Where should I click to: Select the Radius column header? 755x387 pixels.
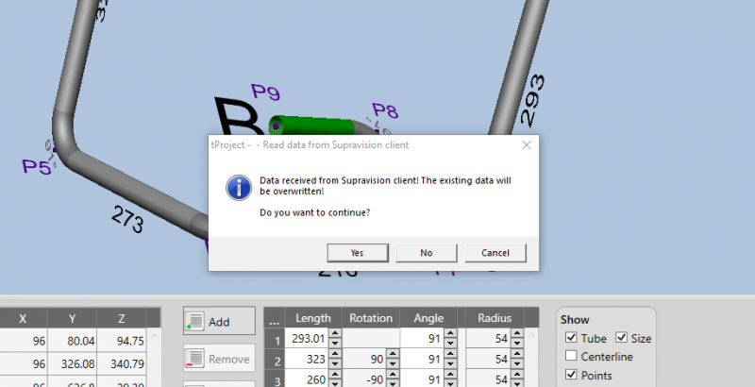(x=495, y=318)
